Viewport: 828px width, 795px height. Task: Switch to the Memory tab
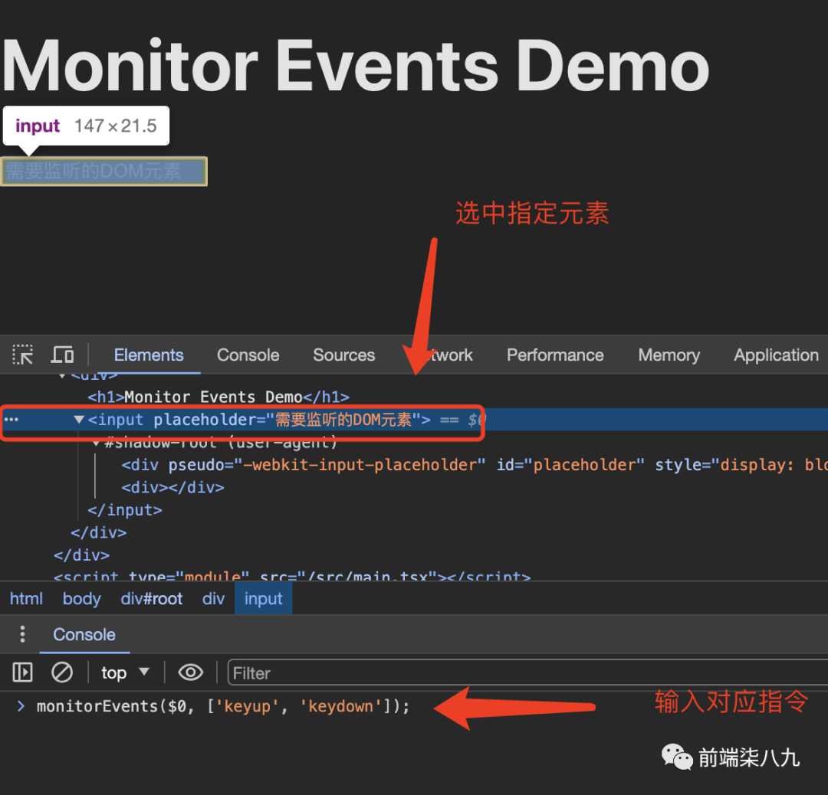coord(669,355)
